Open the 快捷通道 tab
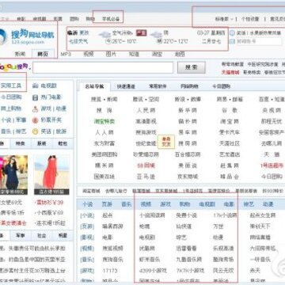 [x=126, y=86]
